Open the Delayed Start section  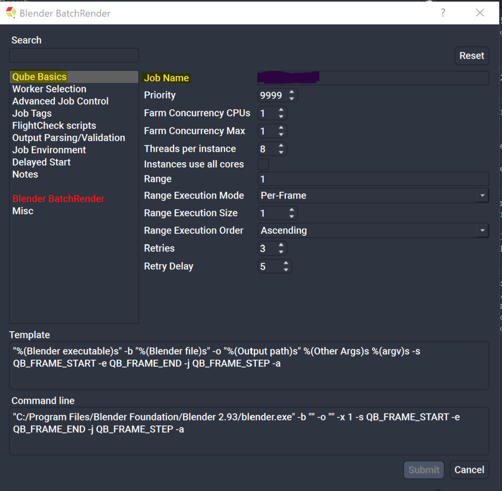coord(41,162)
